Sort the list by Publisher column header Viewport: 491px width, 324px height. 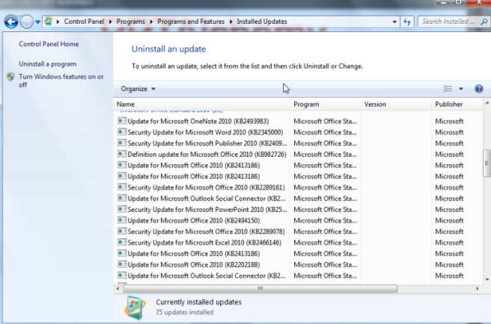pos(448,105)
